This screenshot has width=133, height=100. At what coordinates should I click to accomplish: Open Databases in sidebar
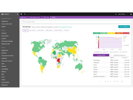4,58
